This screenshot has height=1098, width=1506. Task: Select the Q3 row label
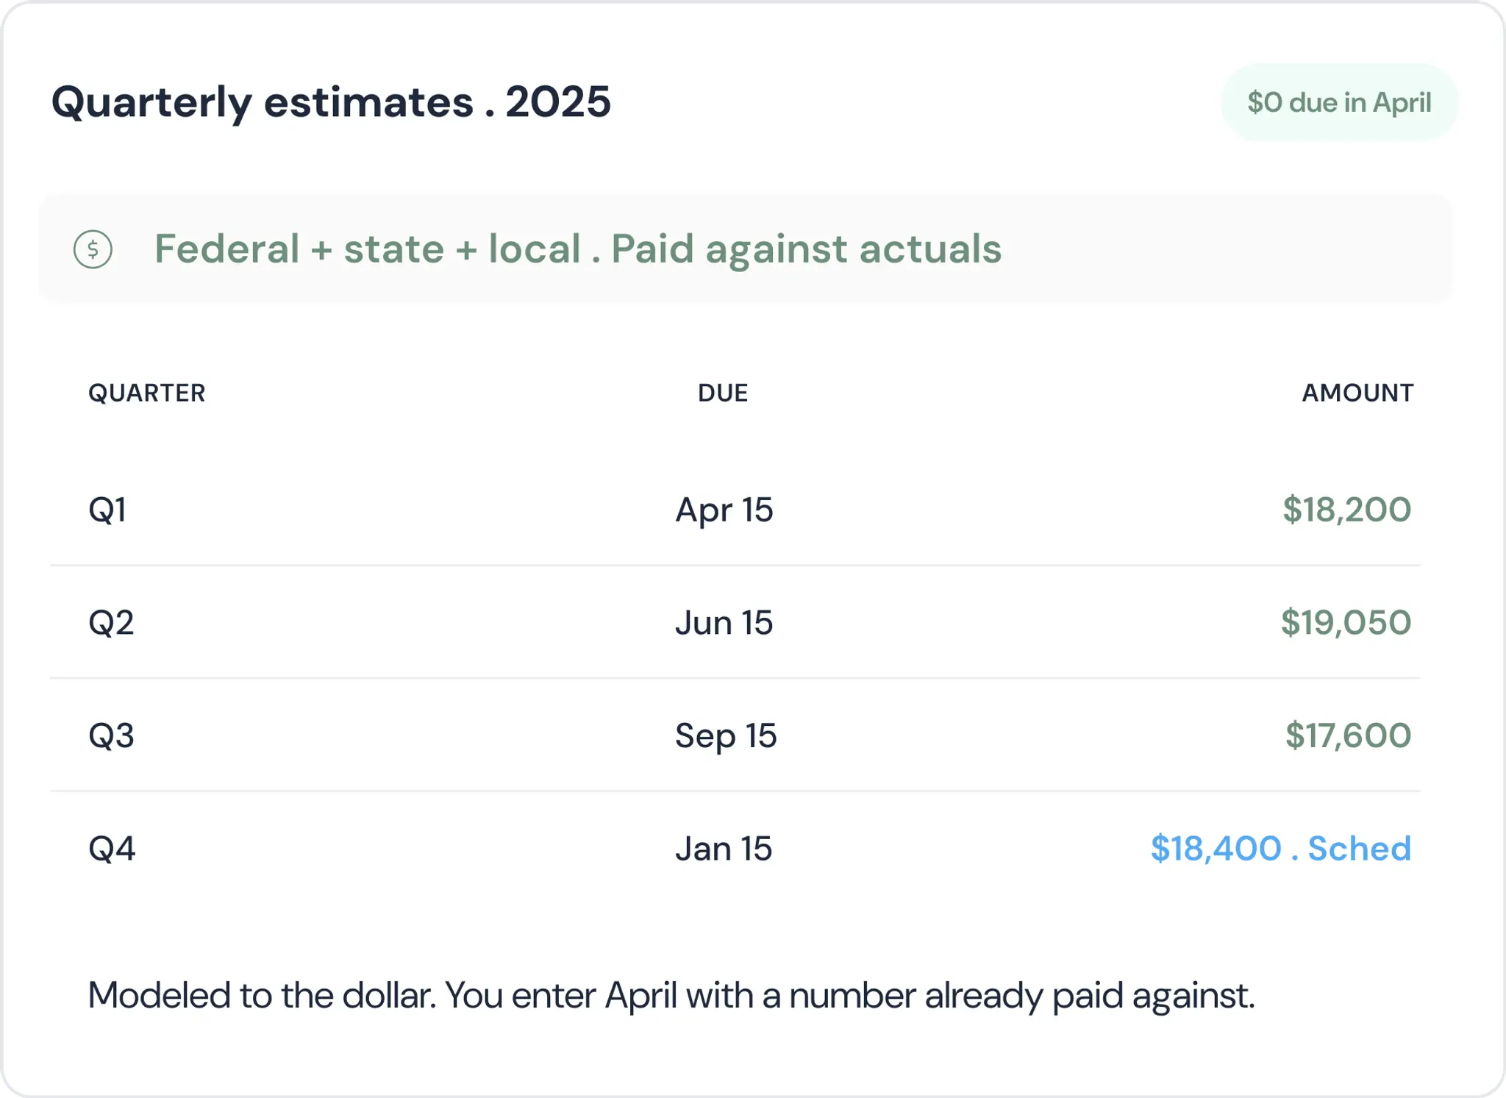[x=111, y=735]
